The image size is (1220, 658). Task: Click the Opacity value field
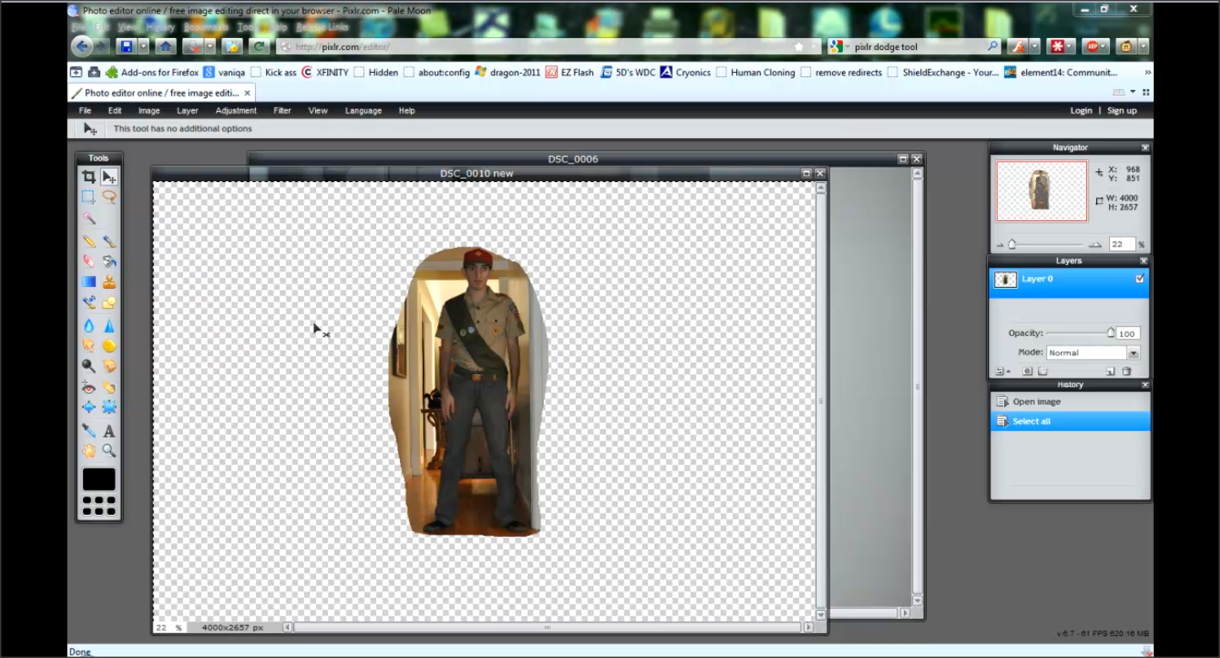[x=1127, y=334]
